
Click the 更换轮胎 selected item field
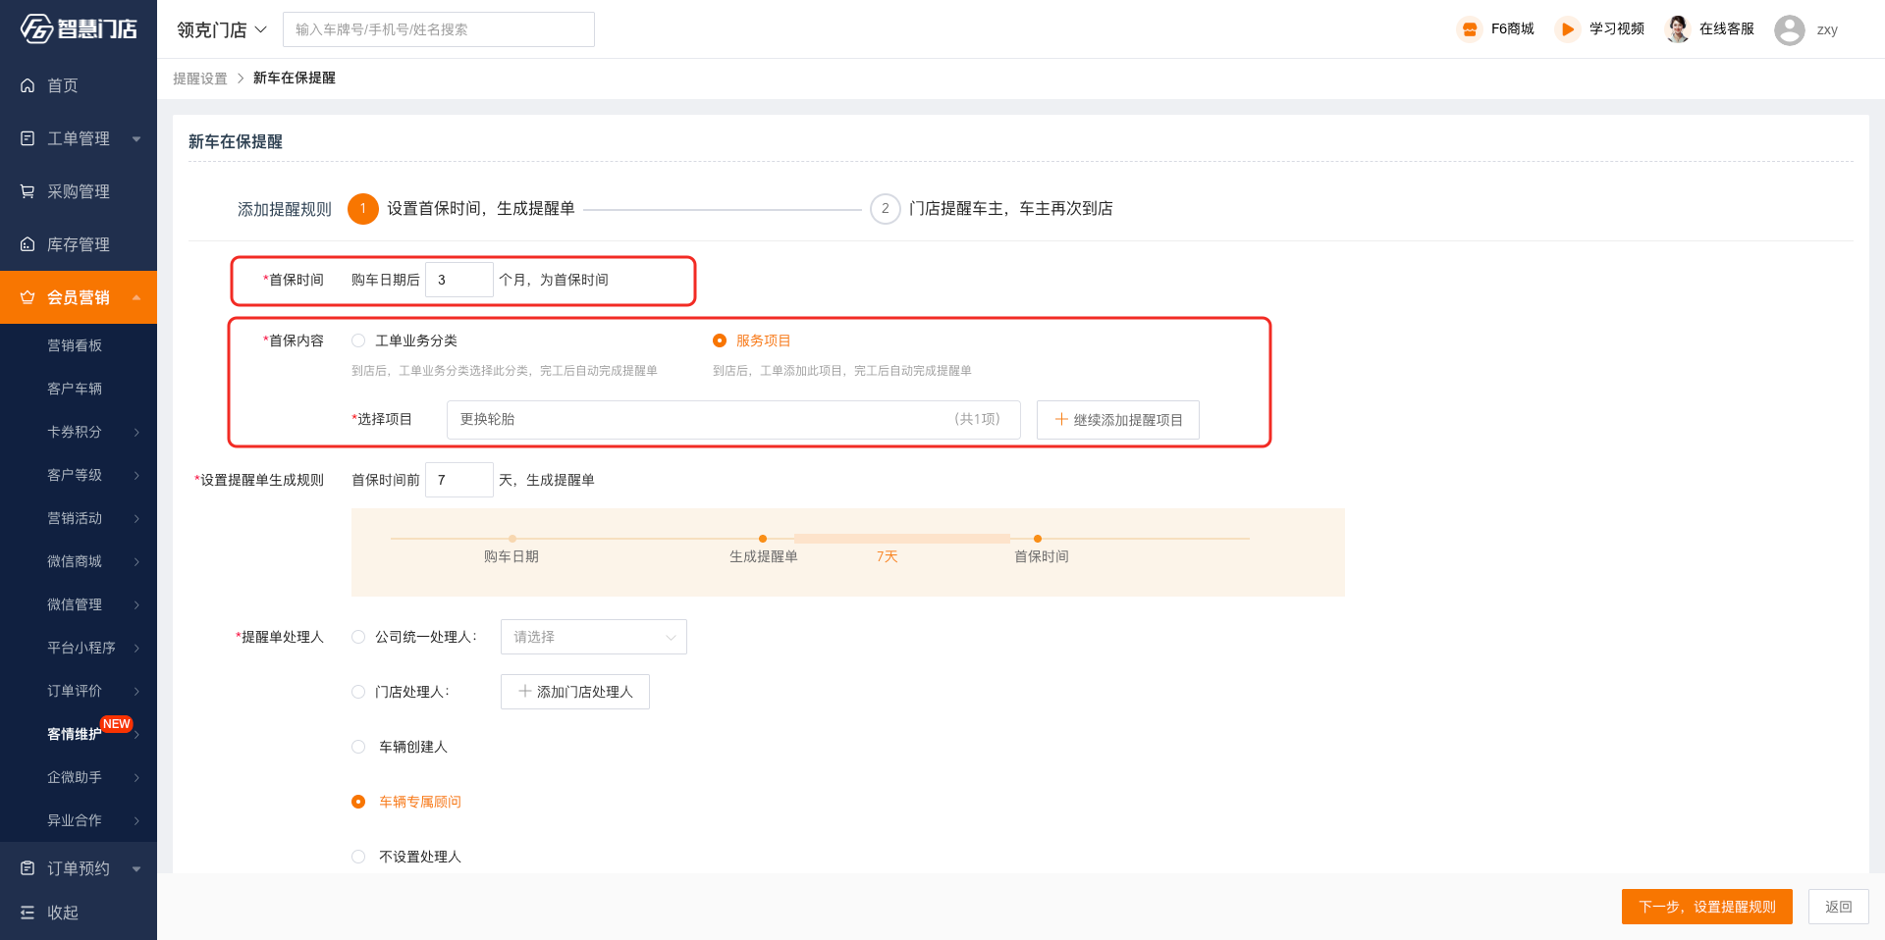click(x=733, y=419)
